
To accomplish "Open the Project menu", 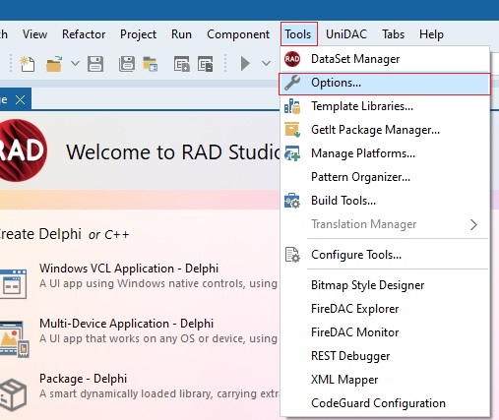I will (x=138, y=34).
